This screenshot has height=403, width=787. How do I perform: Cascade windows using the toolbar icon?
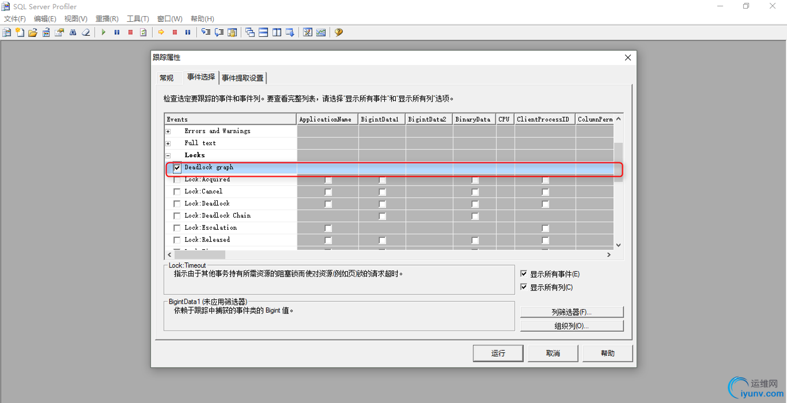pyautogui.click(x=250, y=32)
